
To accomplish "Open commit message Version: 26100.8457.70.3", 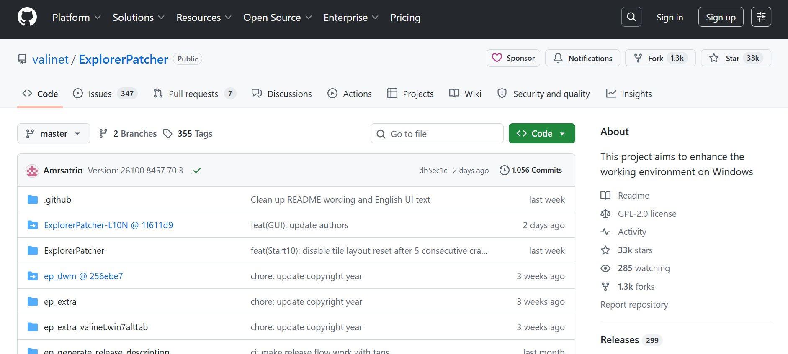I will click(135, 170).
